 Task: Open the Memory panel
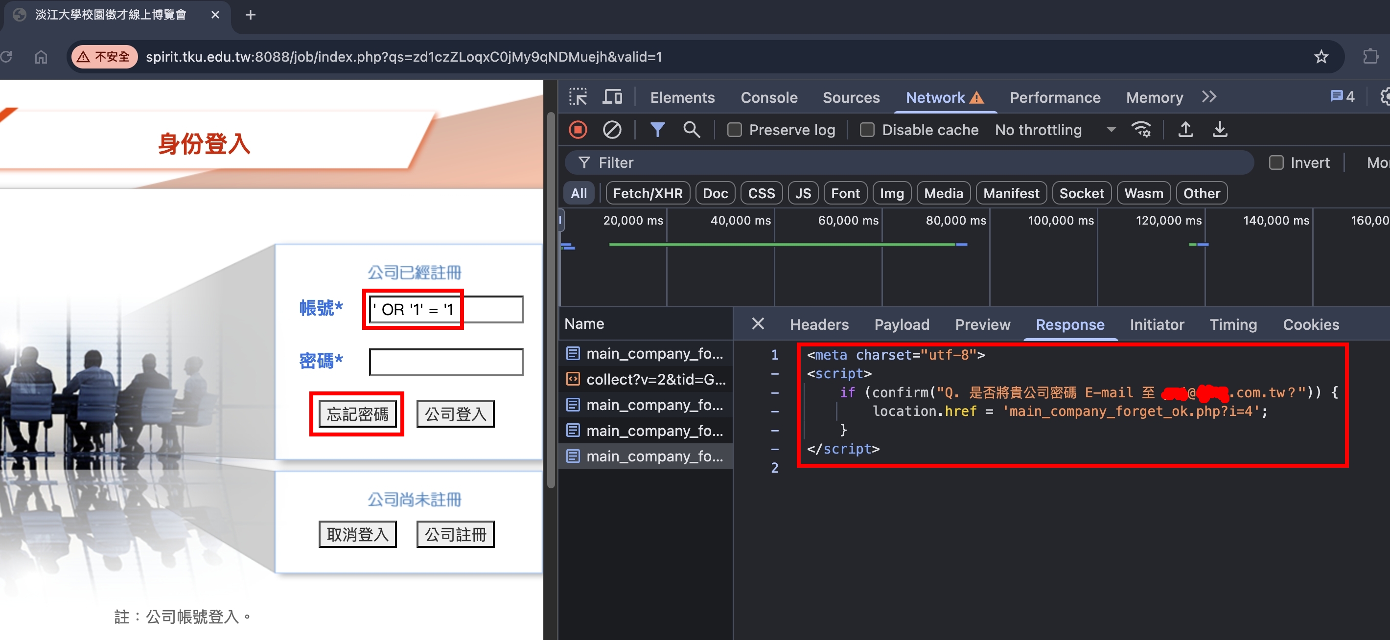click(1154, 97)
